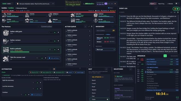Open the down arrow on Gather wild grain
181x101 pixels.
pos(58,32)
